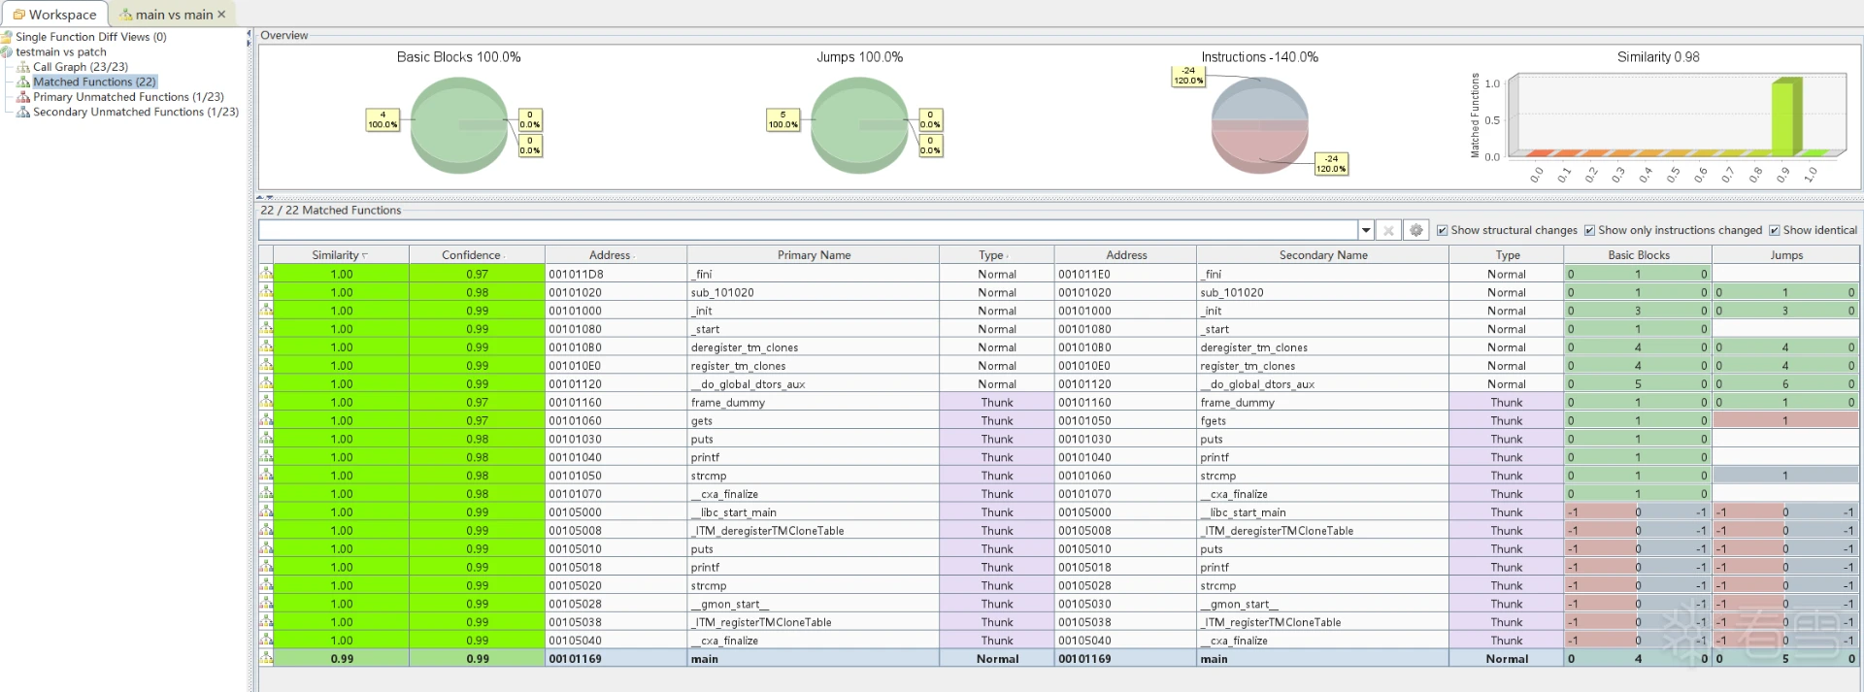Viewport: 1864px width, 692px height.
Task: Open the filter history dropdown arrow
Action: coord(1366,230)
